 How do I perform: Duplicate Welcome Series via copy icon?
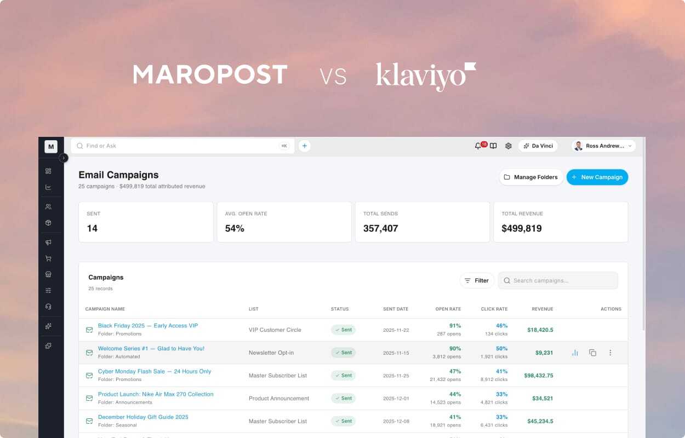[x=592, y=353]
